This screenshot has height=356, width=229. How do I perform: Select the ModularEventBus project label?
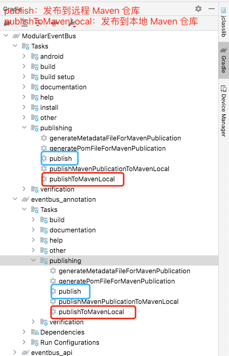[49, 36]
